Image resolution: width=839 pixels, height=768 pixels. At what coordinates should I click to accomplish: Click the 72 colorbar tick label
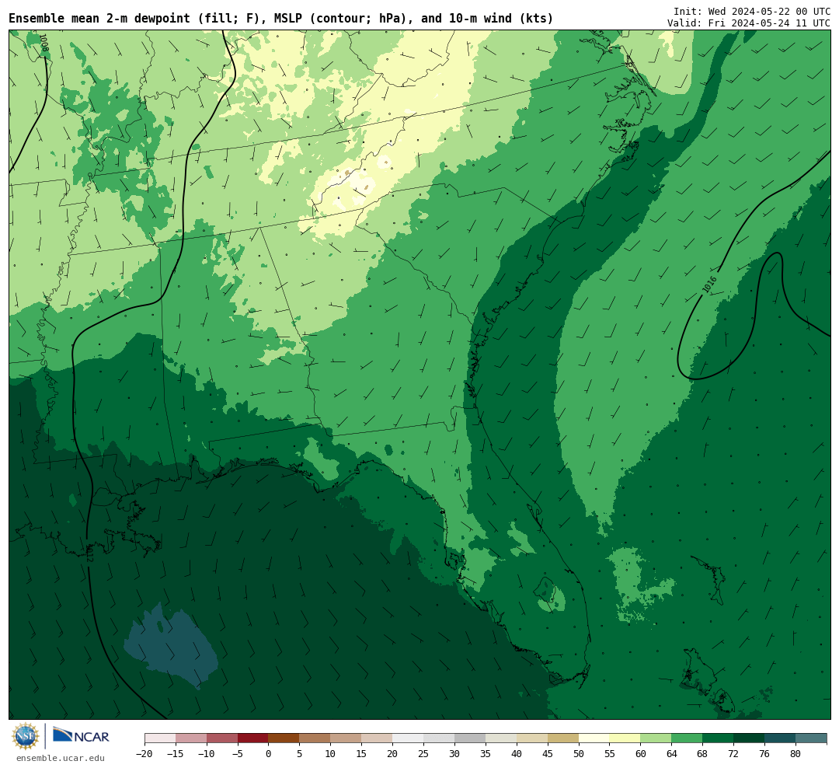pyautogui.click(x=733, y=753)
